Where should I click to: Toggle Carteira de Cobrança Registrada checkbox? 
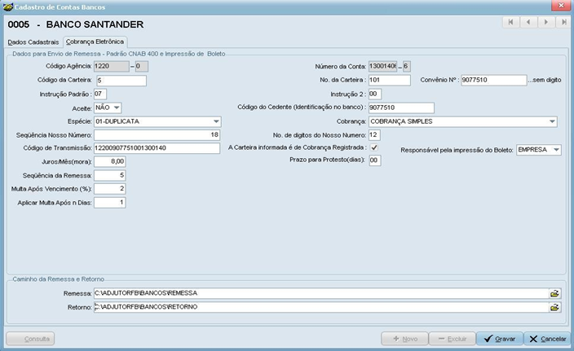click(374, 147)
